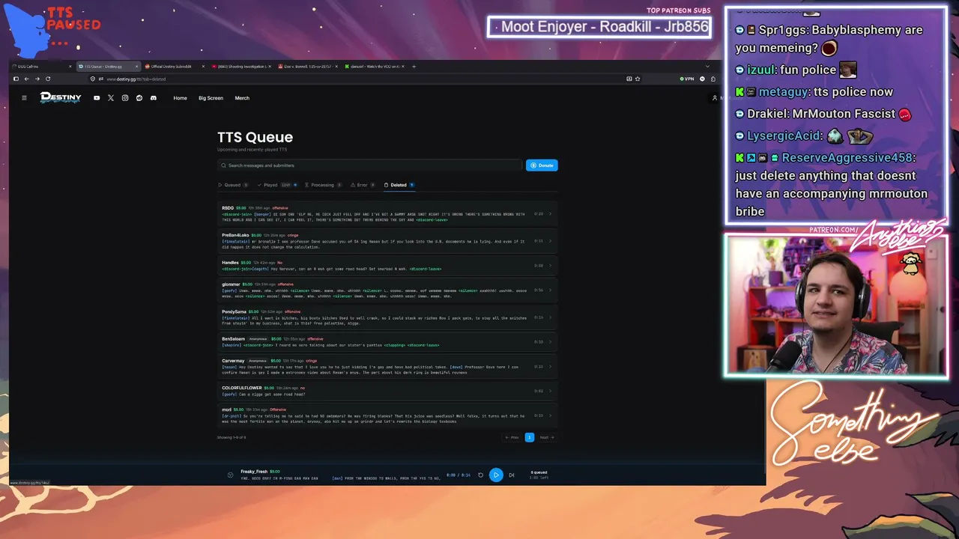The width and height of the screenshot is (959, 539).
Task: Expand the Handles message chevron
Action: coord(550,266)
